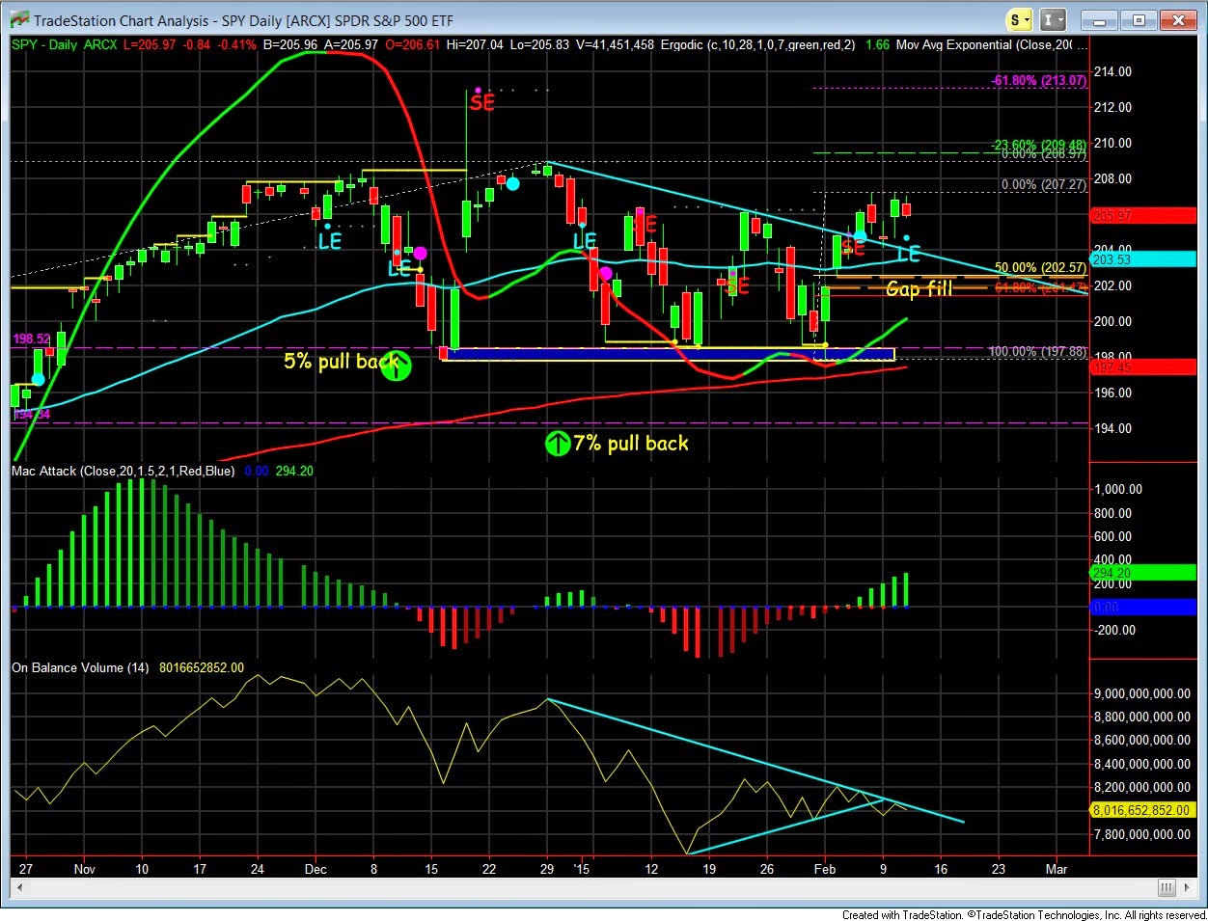Click the red SE signal at 212
1208x921 pixels.
click(481, 102)
